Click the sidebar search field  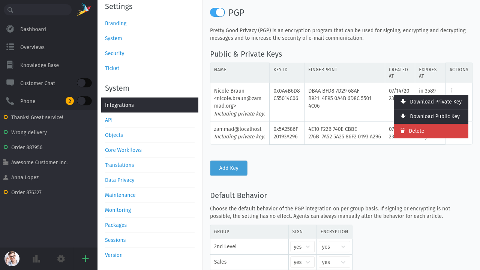tap(37, 10)
